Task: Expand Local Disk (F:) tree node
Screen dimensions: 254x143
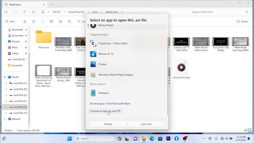Action: click(6, 101)
